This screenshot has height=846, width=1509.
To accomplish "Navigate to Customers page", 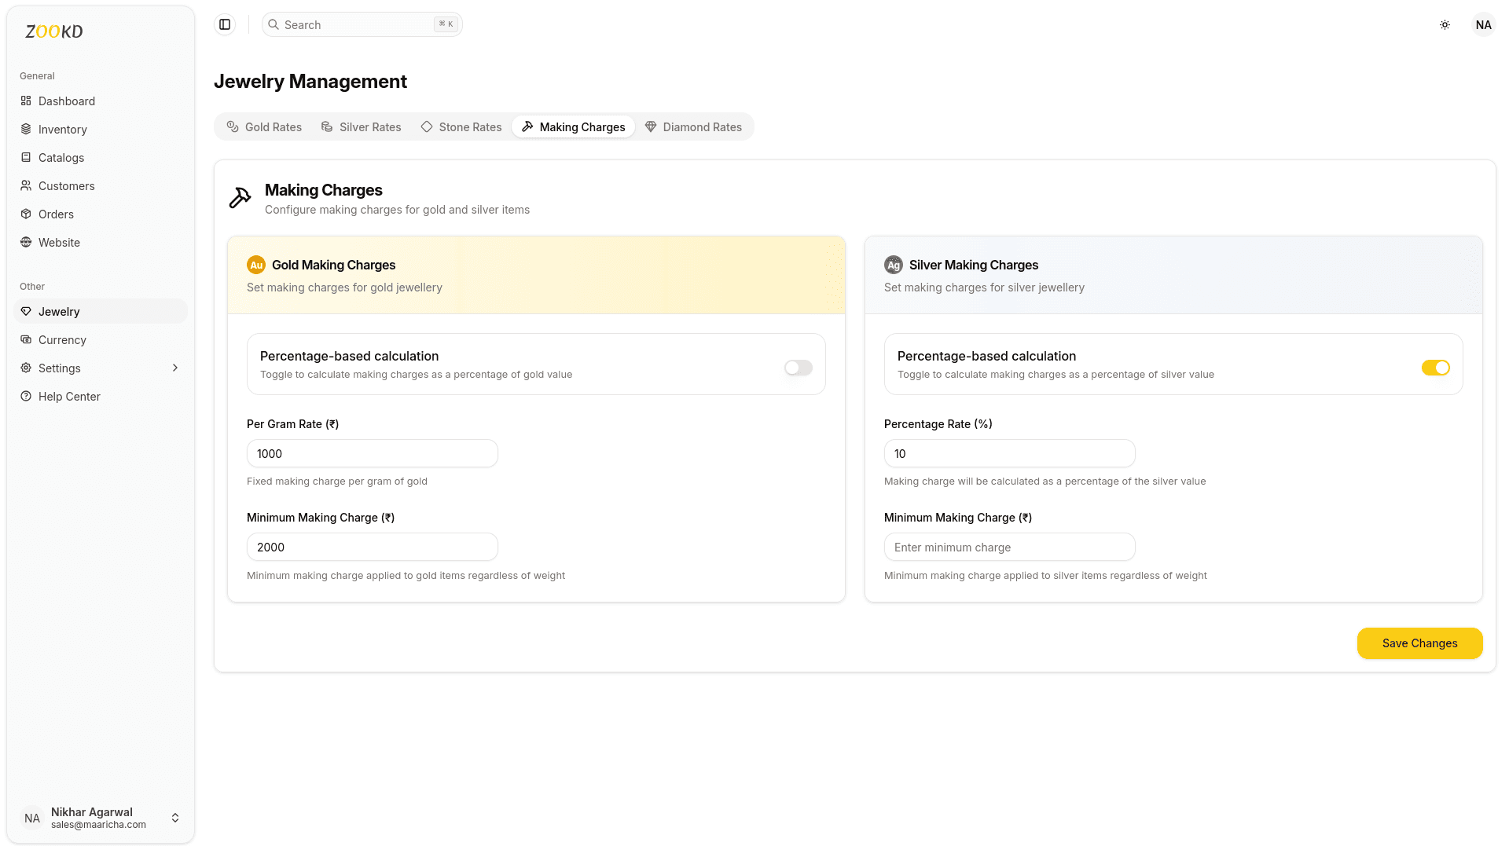I will [67, 186].
